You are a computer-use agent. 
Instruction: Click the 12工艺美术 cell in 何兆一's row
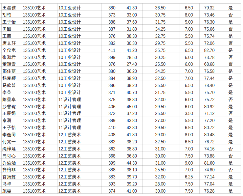click(x=70, y=142)
